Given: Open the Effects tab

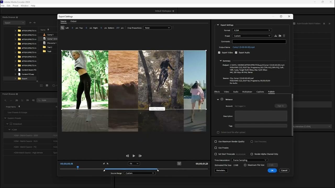Looking at the screenshot, I should point(217,92).
